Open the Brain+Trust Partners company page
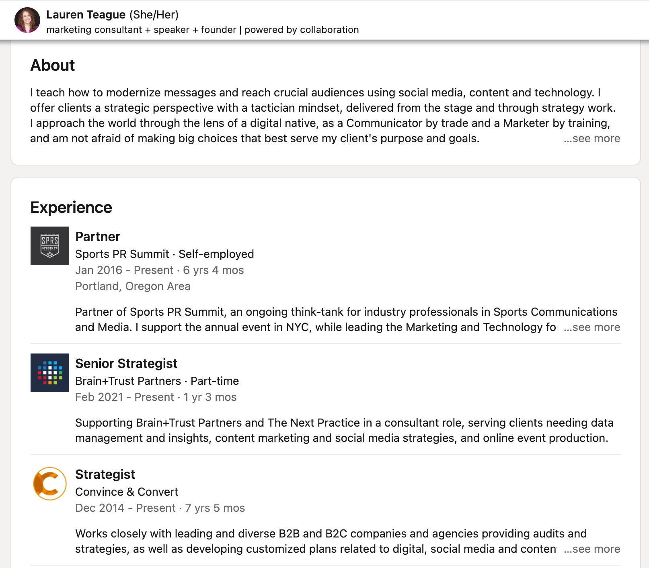The width and height of the screenshot is (649, 568). click(x=127, y=381)
